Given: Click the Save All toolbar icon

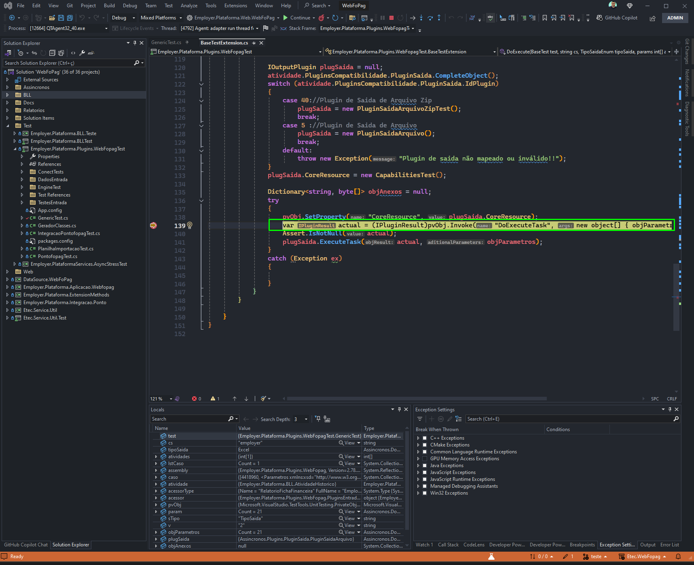Looking at the screenshot, I should point(70,18).
